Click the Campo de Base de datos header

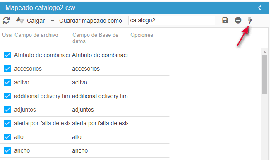click(x=96, y=38)
